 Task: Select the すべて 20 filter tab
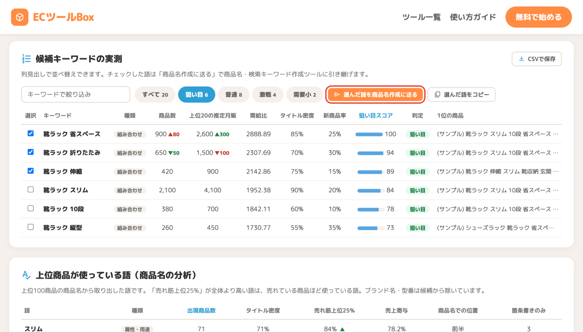point(155,95)
